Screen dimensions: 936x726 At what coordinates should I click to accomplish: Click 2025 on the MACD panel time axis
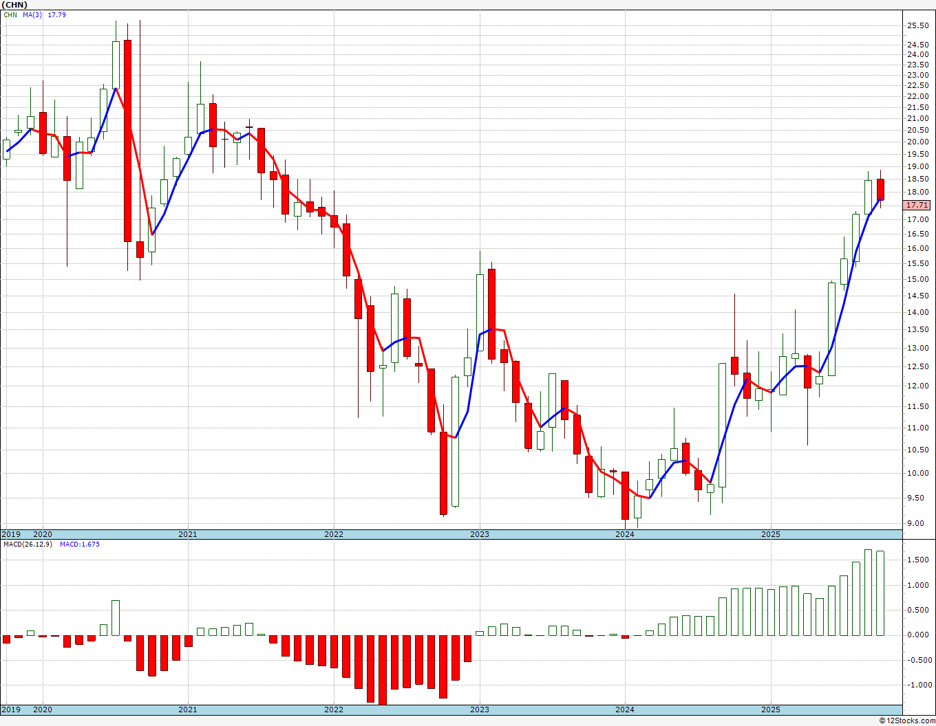[x=771, y=709]
